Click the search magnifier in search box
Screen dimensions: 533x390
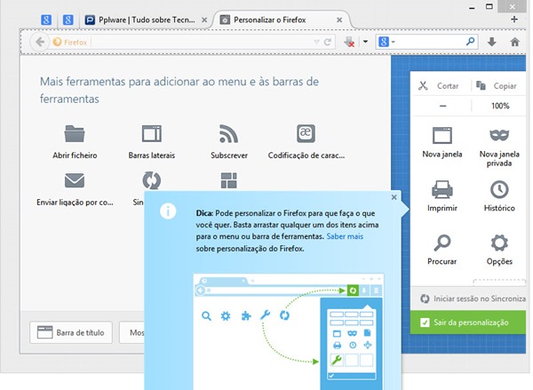coord(471,42)
